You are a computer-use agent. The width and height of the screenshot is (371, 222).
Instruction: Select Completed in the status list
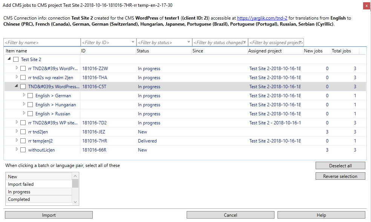point(19,199)
